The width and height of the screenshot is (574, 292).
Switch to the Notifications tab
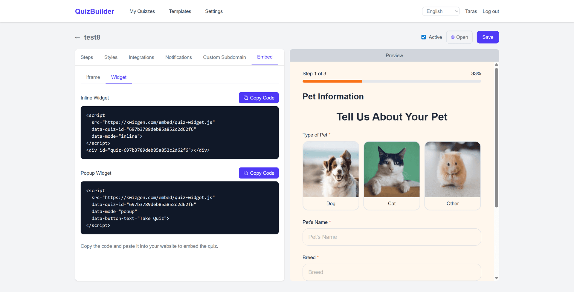point(178,57)
